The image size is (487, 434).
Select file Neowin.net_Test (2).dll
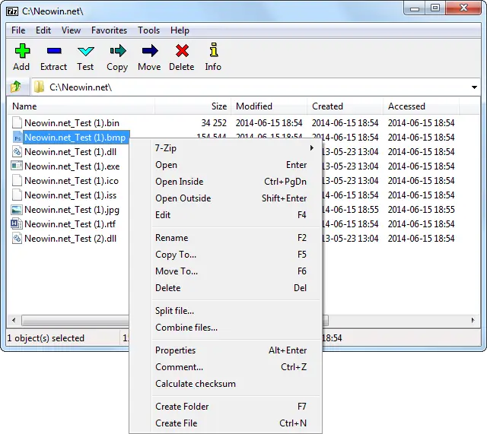click(71, 239)
